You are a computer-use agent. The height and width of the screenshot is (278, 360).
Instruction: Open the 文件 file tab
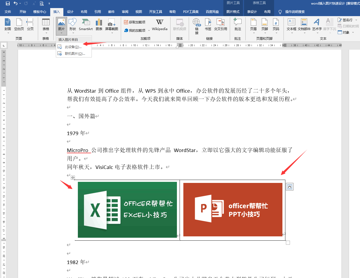(8, 12)
